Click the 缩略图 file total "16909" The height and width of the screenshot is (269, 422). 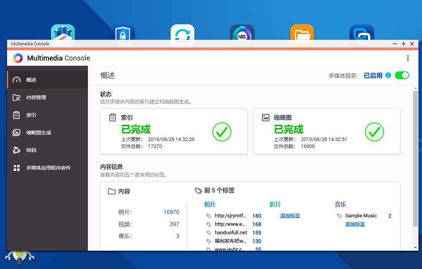(x=308, y=146)
